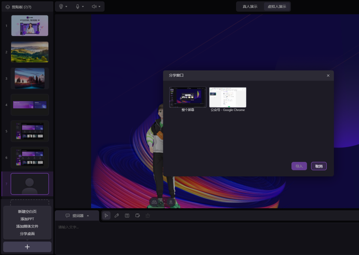Choose 添加媒体文件 from the add menu
The image size is (359, 255).
(x=27, y=226)
